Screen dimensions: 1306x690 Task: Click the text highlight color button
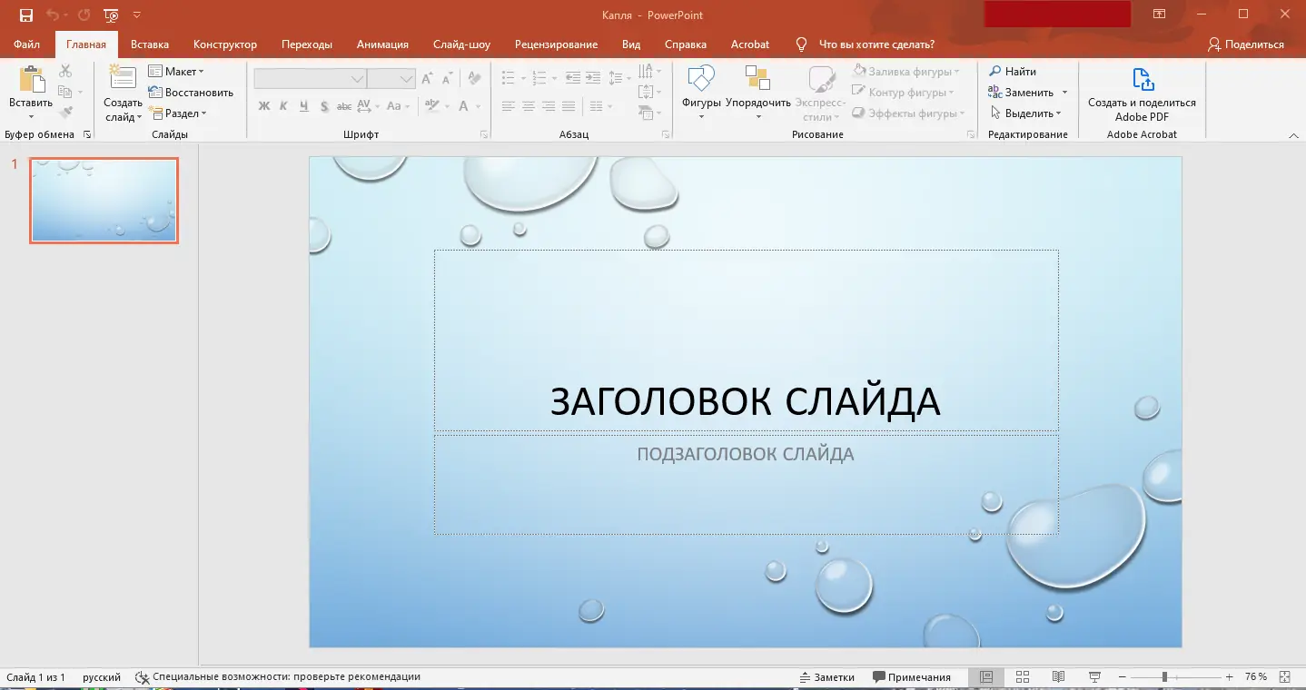coord(432,106)
